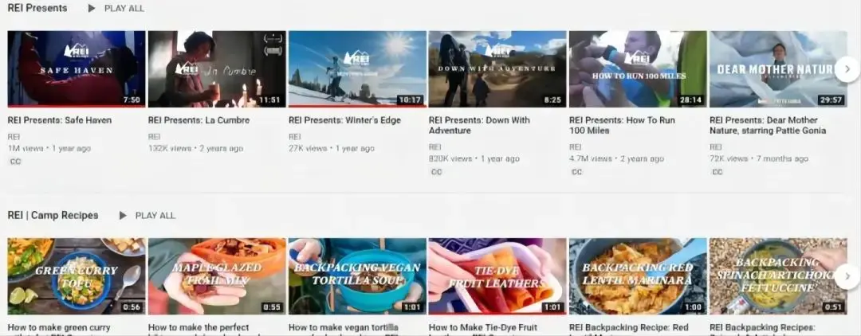The width and height of the screenshot is (861, 336).
Task: Watch Tie-Dye Fruit Leathers thumbnail
Action: click(x=497, y=276)
